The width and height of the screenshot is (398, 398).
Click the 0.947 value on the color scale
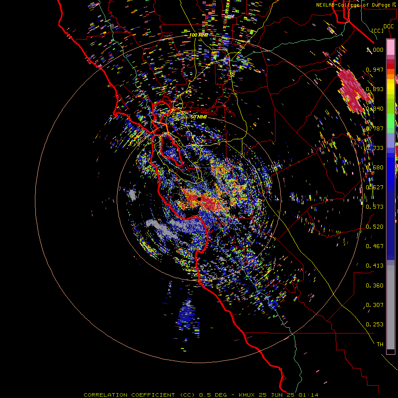[x=375, y=69]
